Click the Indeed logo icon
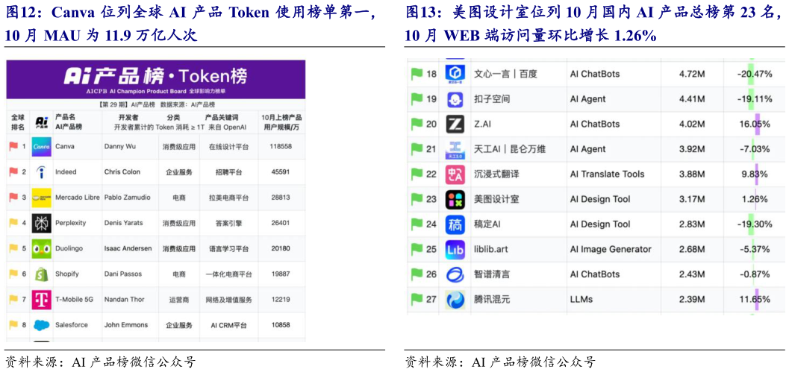Image resolution: width=789 pixels, height=372 pixels. pos(41,172)
